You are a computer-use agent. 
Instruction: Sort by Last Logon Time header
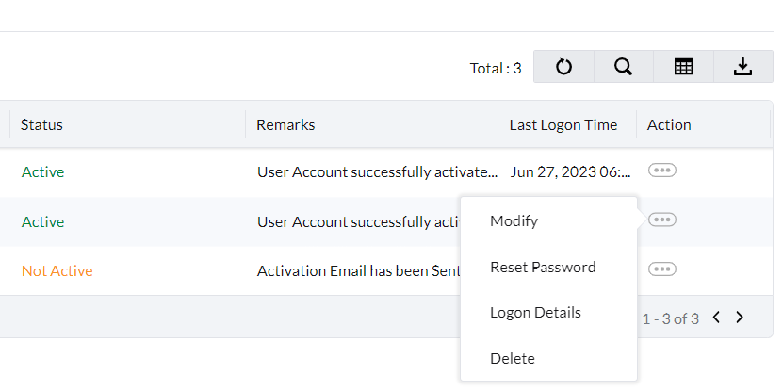(563, 124)
